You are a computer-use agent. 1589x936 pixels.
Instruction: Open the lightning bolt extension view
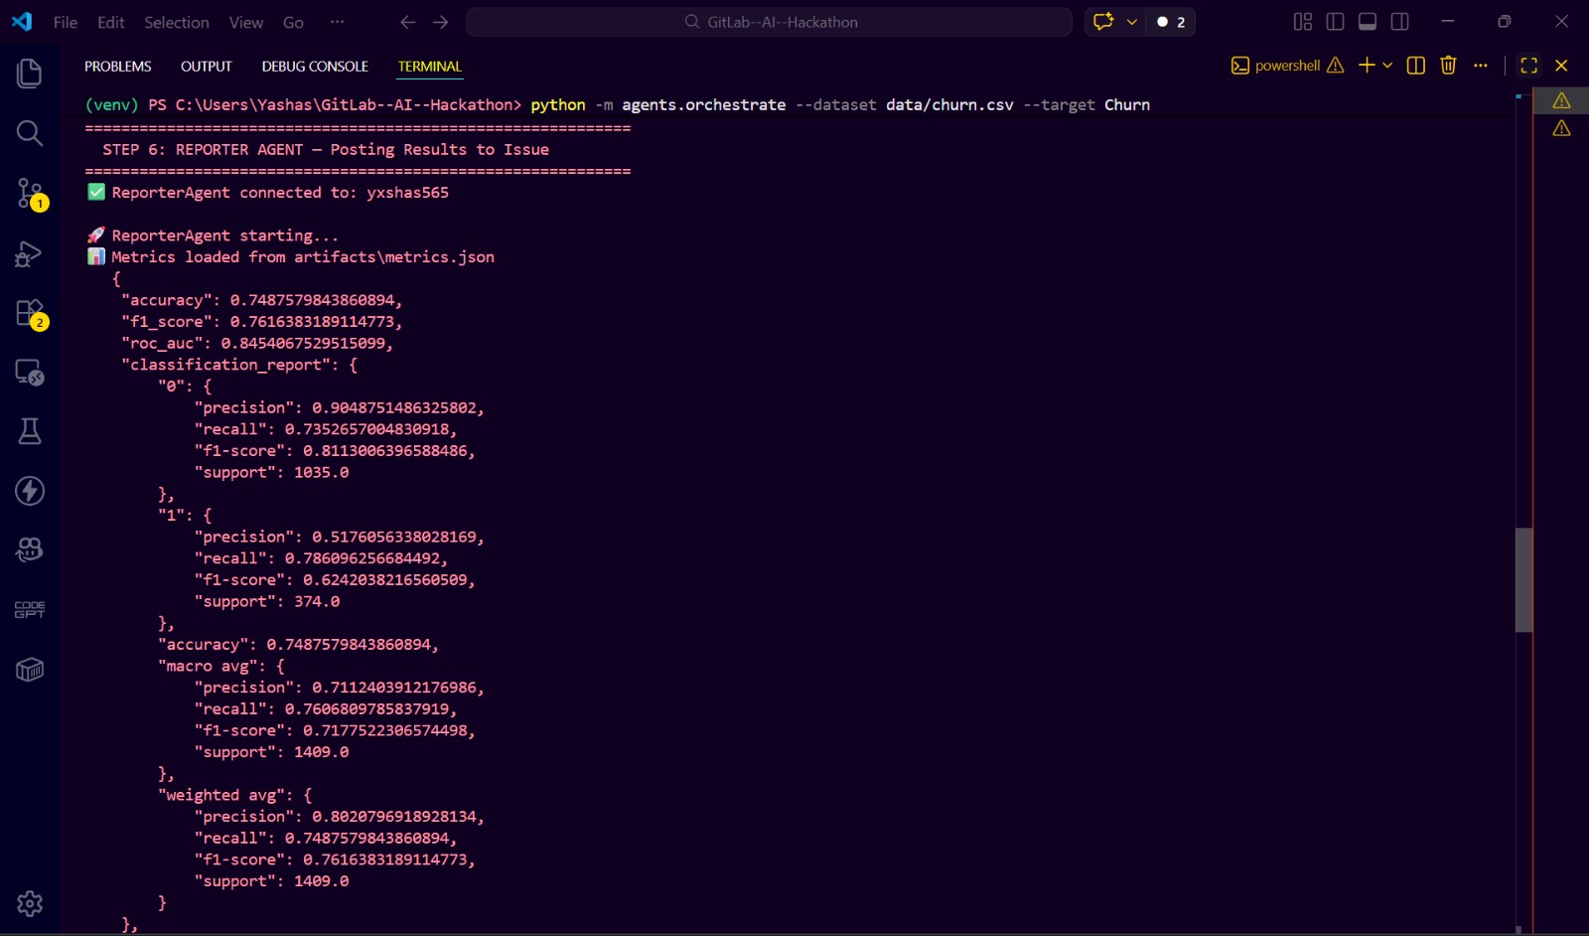click(x=30, y=491)
